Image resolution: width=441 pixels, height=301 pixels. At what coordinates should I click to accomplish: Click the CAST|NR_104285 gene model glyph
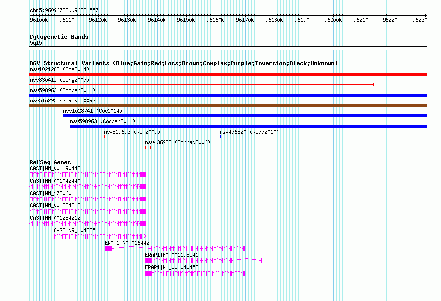100,236
